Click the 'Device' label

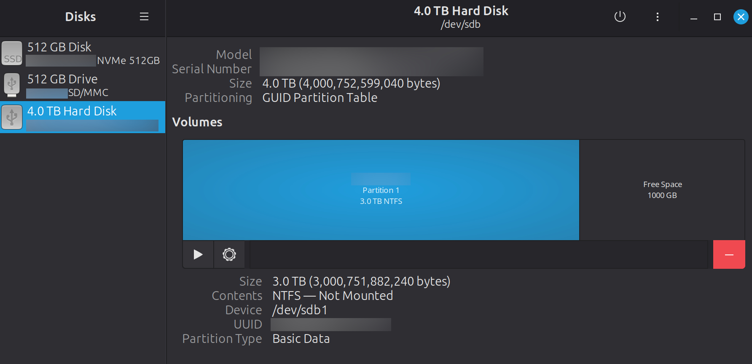[x=244, y=310]
